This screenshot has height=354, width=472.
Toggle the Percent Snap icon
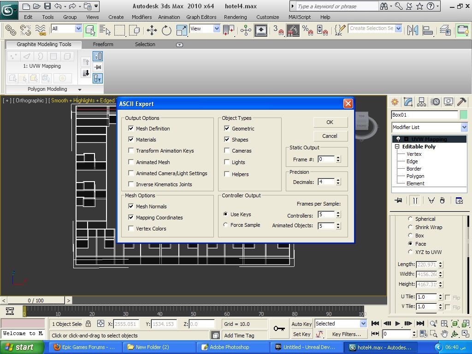[x=307, y=30]
